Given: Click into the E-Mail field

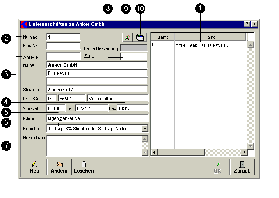Looking at the screenshot, I should tap(97, 119).
